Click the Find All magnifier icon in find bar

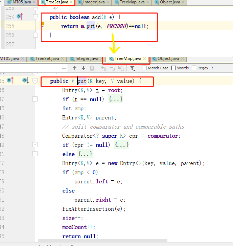pyautogui.click(x=92, y=68)
